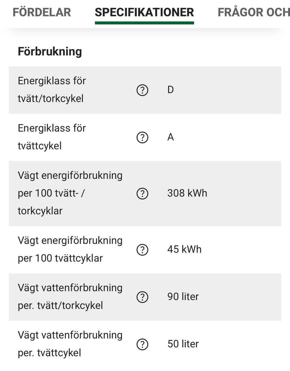Click energy class value A
This screenshot has width=290, height=371.
pos(171,137)
